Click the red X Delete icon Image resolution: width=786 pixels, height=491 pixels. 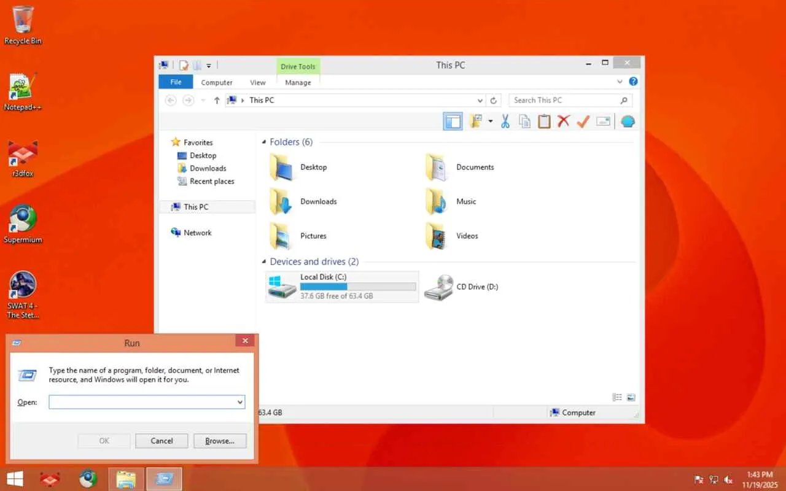click(563, 122)
